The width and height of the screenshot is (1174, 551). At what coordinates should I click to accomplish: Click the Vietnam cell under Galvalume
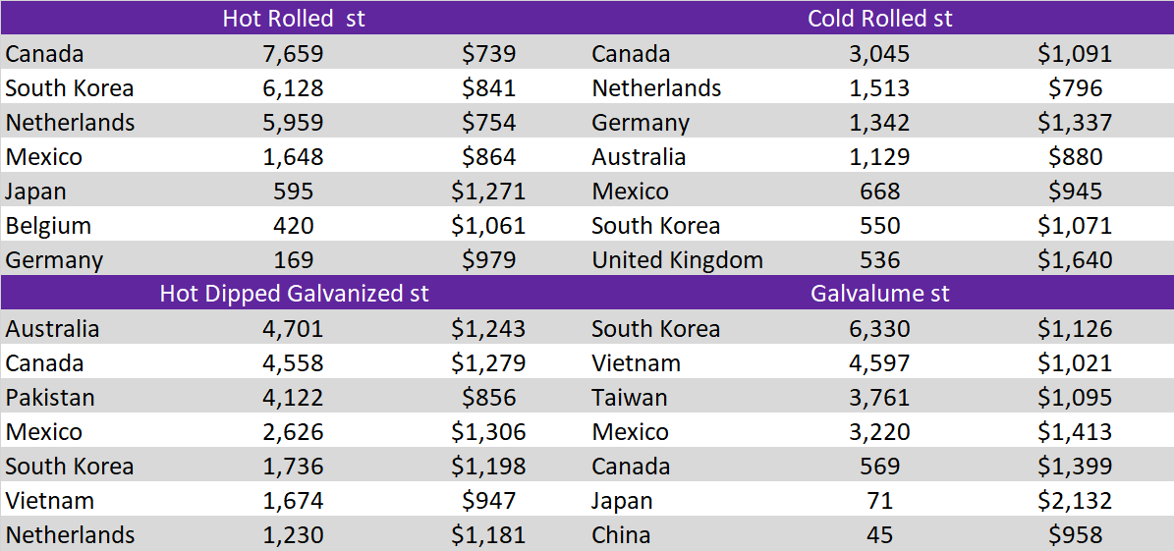click(x=636, y=363)
